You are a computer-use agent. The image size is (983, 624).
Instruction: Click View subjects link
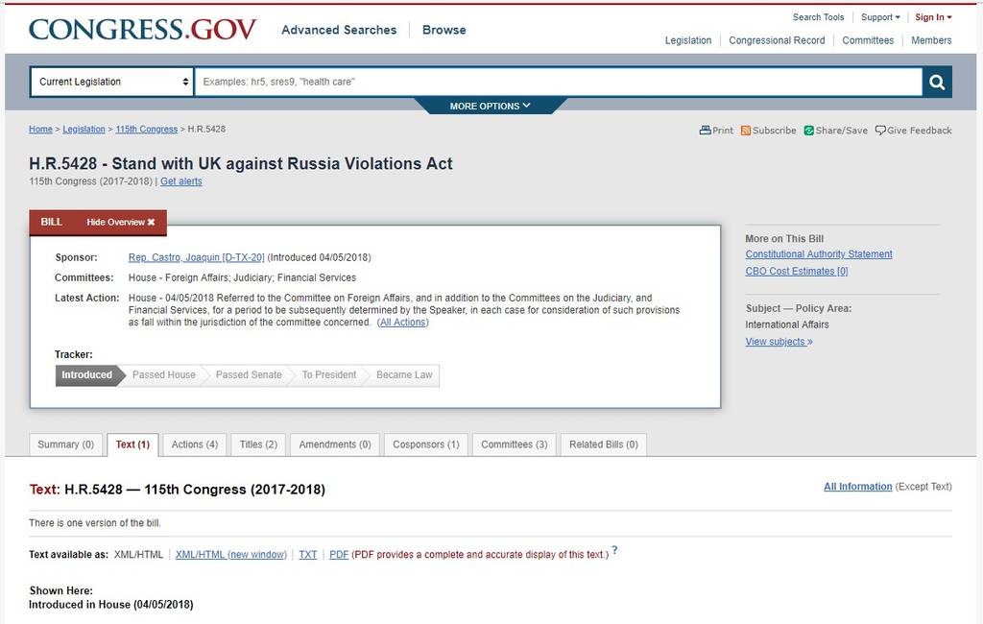[x=779, y=342]
